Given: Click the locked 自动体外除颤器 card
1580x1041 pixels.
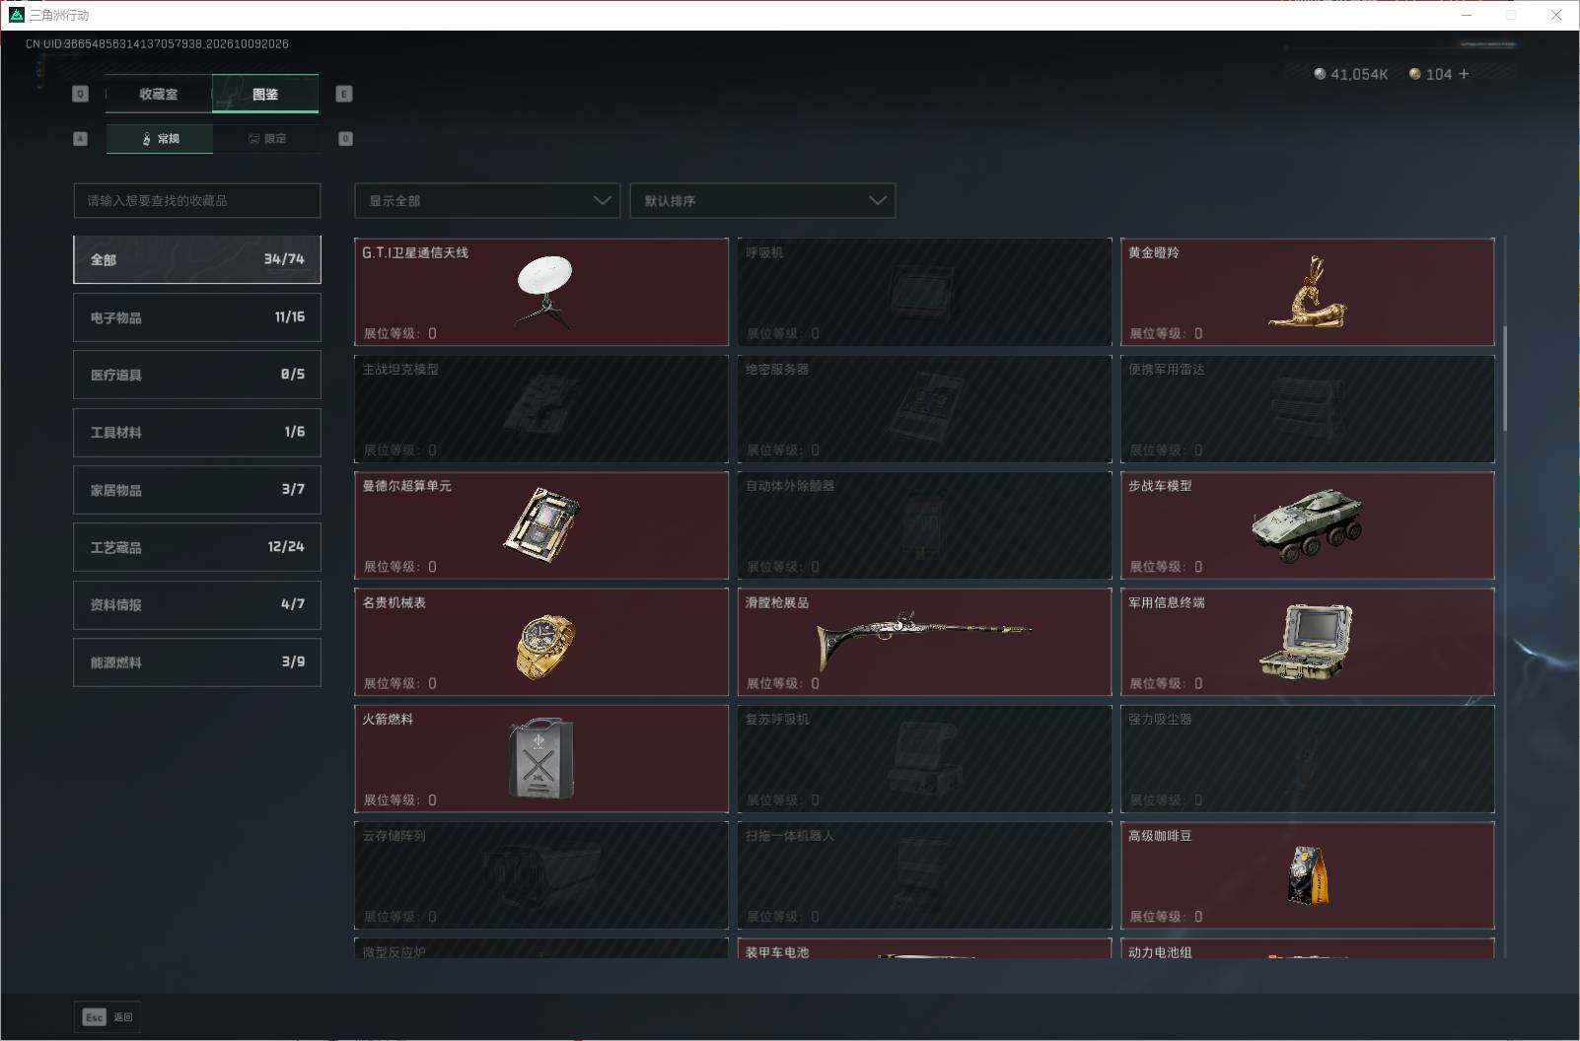Looking at the screenshot, I should point(924,525).
